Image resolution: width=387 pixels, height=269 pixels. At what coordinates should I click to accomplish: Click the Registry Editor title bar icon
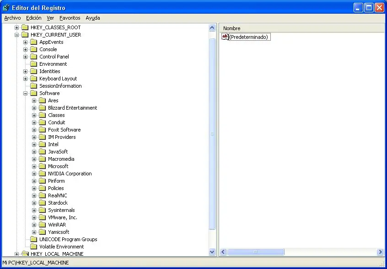(x=6, y=8)
